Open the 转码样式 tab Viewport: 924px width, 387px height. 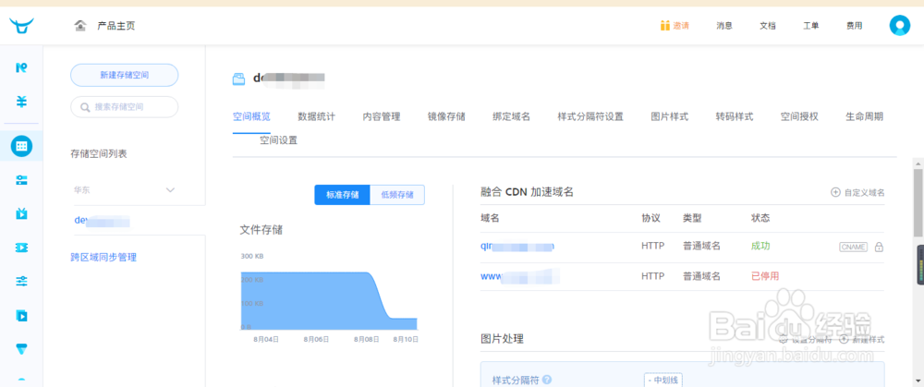[735, 116]
